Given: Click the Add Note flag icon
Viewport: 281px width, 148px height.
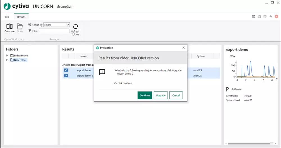Looking at the screenshot, I should click(228, 89).
